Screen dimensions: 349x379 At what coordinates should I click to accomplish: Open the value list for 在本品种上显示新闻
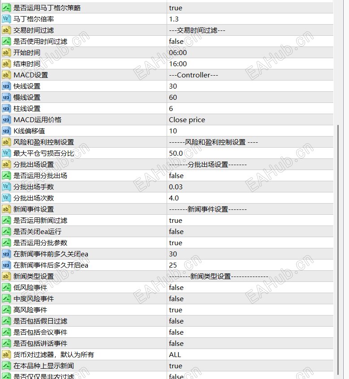coord(250,366)
